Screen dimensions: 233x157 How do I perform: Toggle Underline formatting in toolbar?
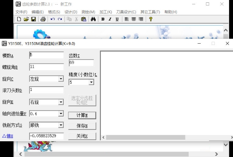117,19
